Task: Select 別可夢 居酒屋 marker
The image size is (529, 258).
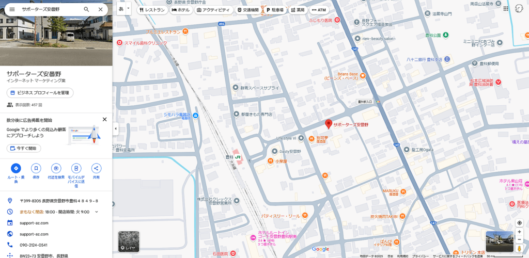Action: 312,138
